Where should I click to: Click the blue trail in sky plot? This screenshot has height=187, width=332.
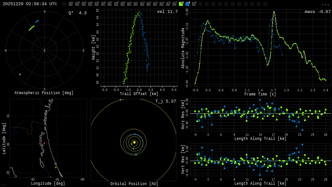point(37,21)
